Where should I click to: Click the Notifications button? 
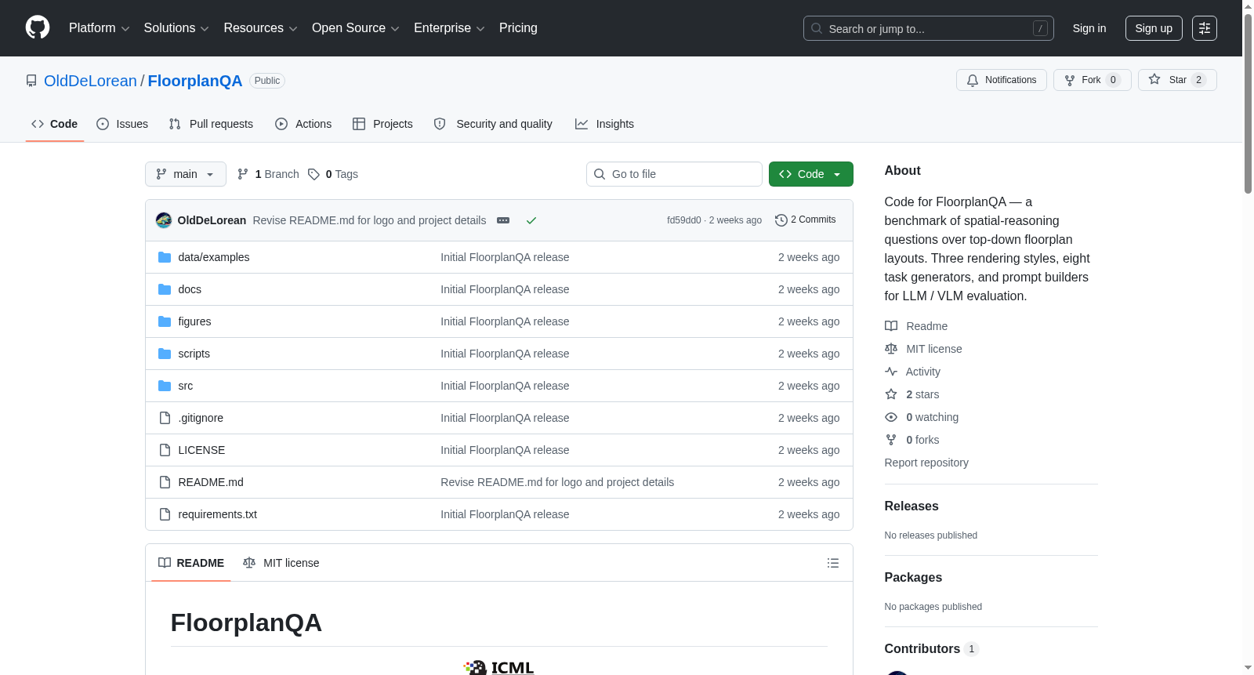click(1002, 80)
